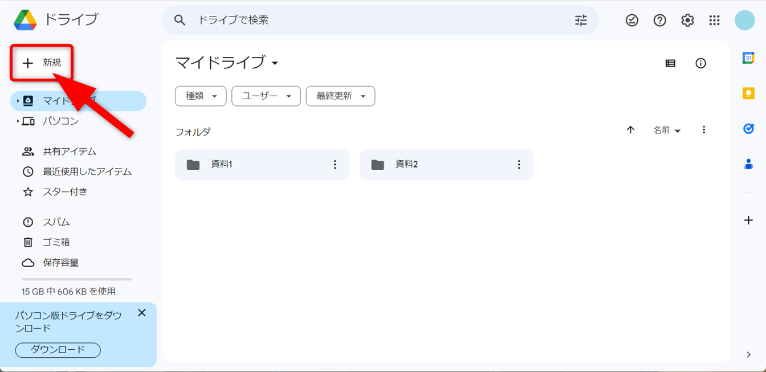Open 最近使用したアイテム in sidebar
766x372 pixels.
(87, 171)
